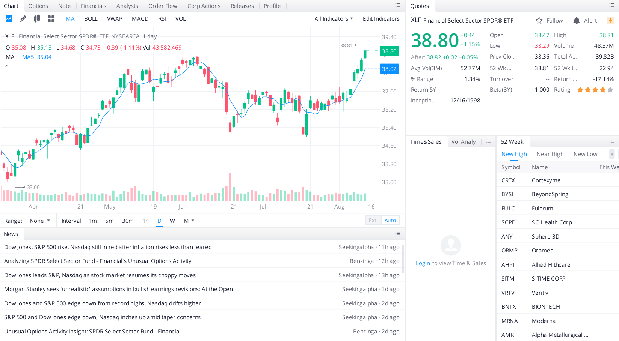This screenshot has height=341, width=619.
Task: Select the 1m interval
Action: click(93, 221)
